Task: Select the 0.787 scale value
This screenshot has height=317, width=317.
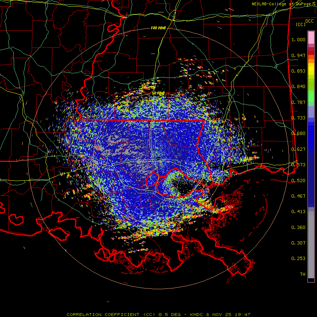Action: [x=298, y=102]
